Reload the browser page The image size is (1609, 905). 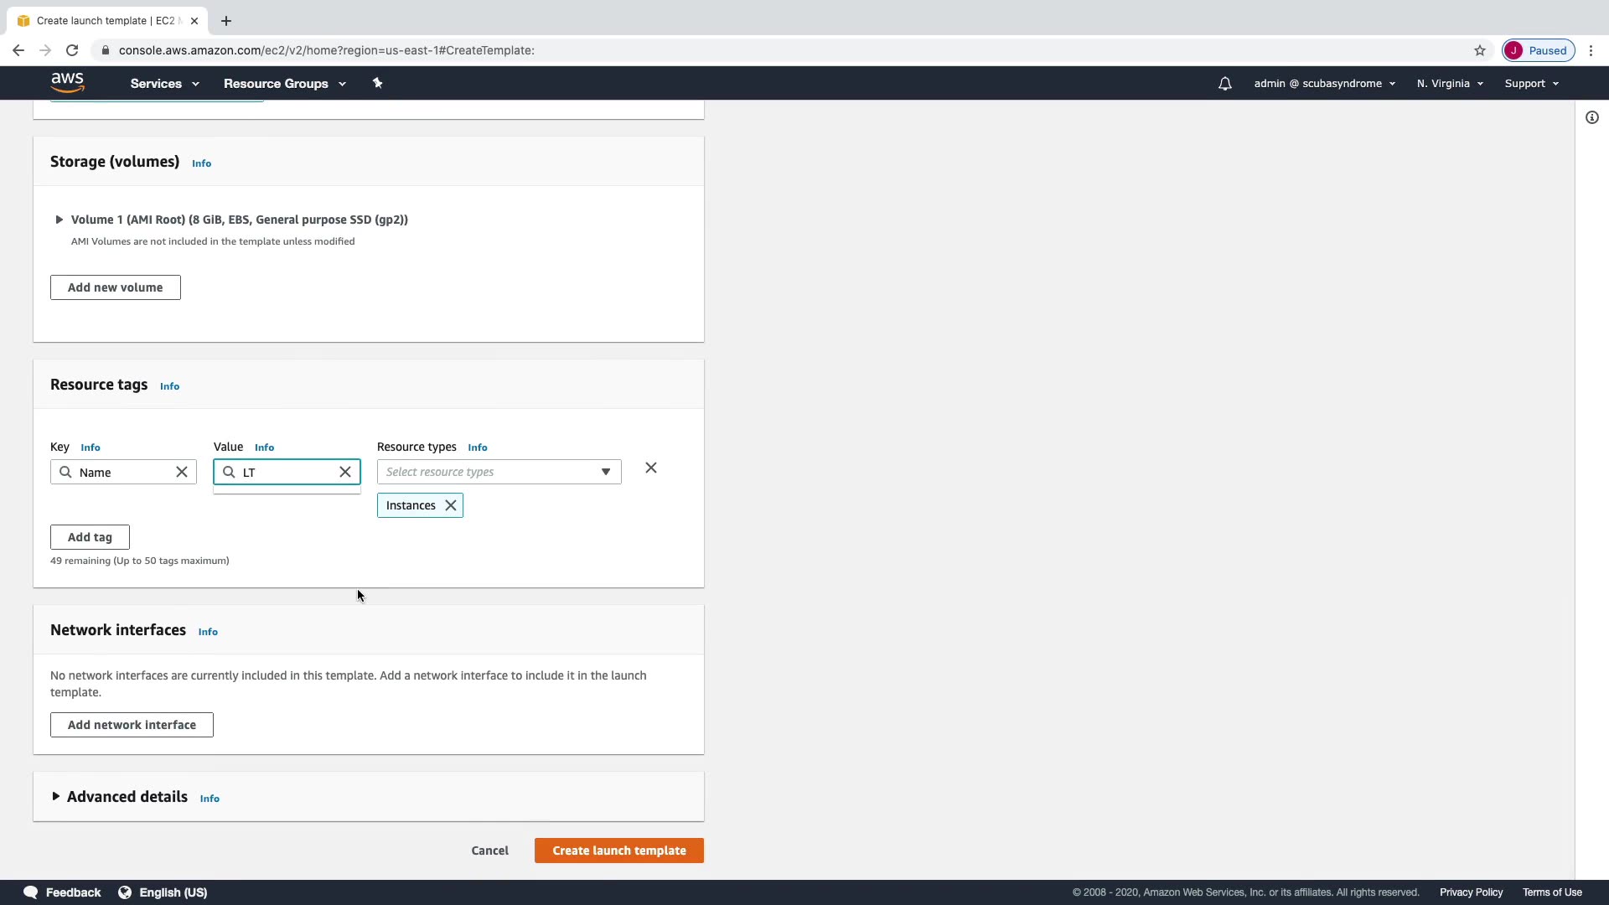(x=72, y=50)
